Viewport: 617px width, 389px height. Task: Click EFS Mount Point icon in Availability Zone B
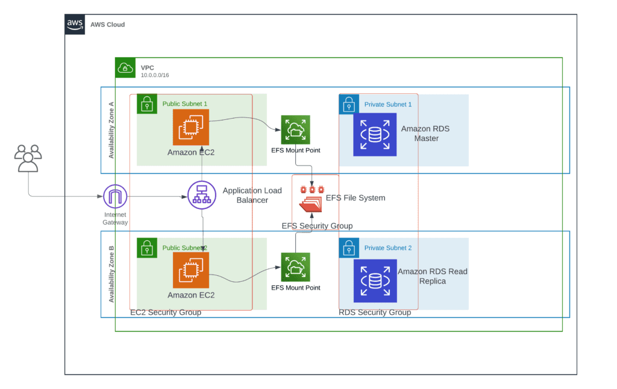(x=295, y=267)
